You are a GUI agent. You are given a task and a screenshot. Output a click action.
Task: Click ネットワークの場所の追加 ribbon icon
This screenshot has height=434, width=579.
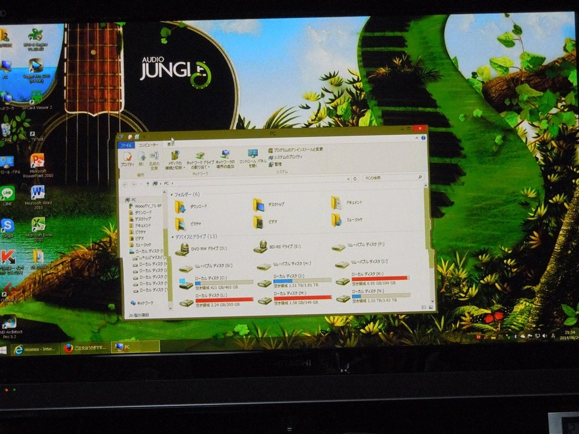tap(225, 159)
